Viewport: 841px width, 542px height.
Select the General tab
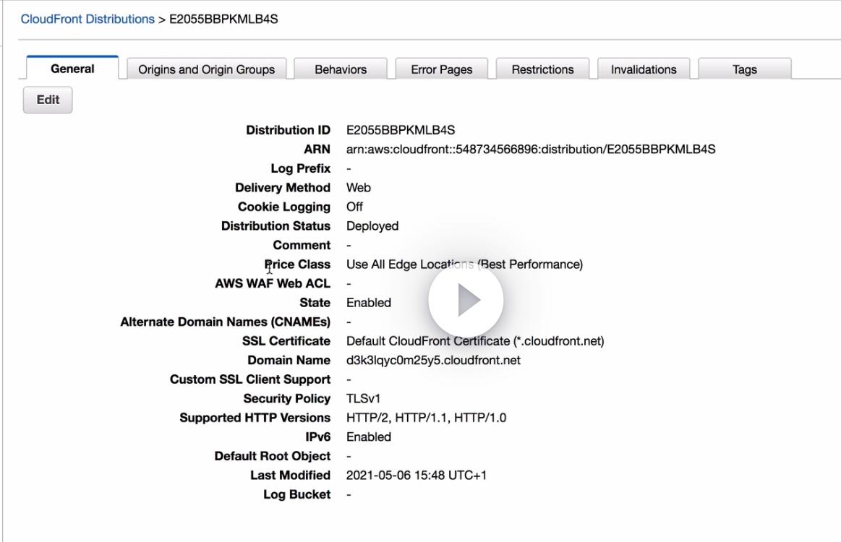point(72,69)
